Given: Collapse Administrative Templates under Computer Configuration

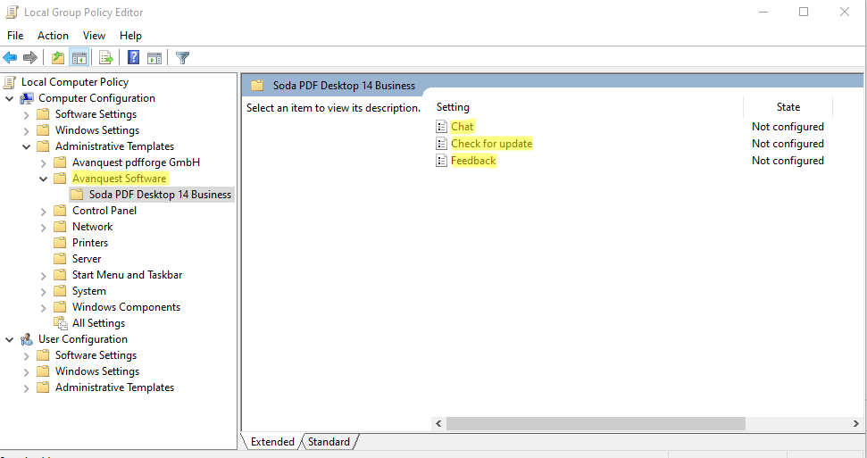Looking at the screenshot, I should [27, 147].
